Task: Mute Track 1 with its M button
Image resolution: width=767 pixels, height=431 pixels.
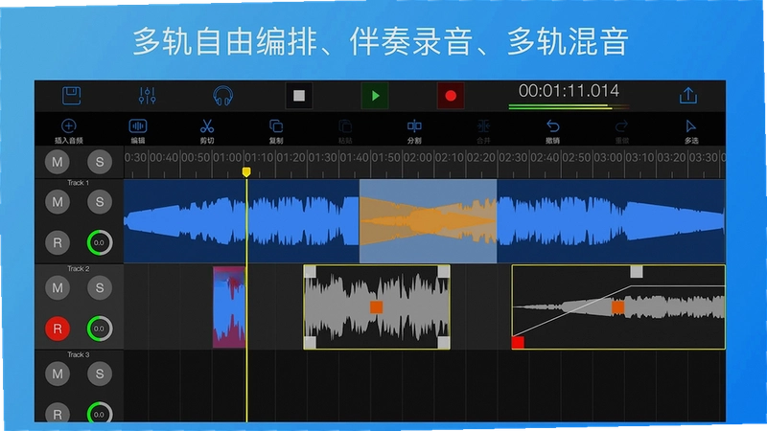Action: tap(58, 202)
